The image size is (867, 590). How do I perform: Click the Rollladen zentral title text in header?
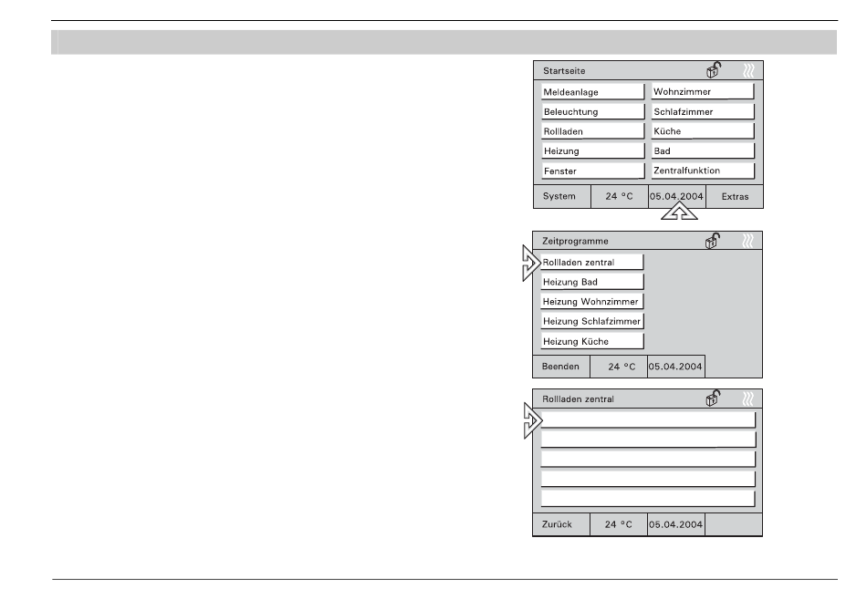click(578, 399)
